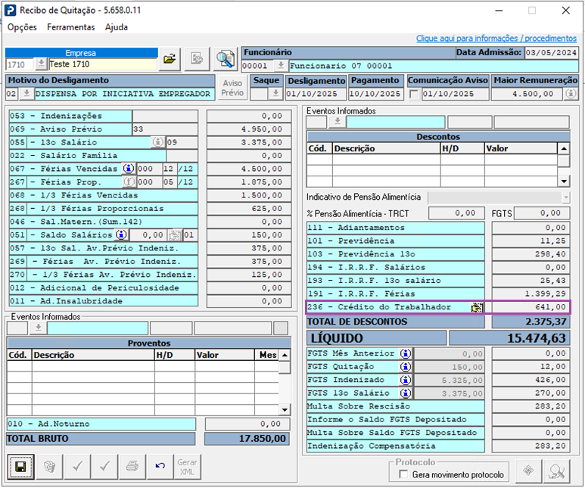Click the save floppy disk icon
585x488 pixels.
tap(21, 466)
